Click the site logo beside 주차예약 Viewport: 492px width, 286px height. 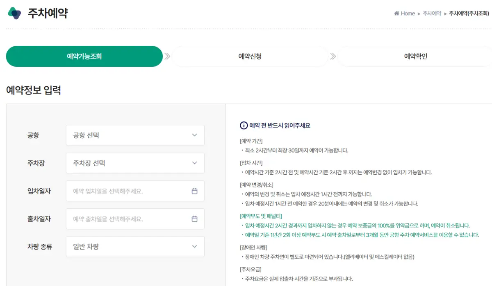tap(14, 13)
